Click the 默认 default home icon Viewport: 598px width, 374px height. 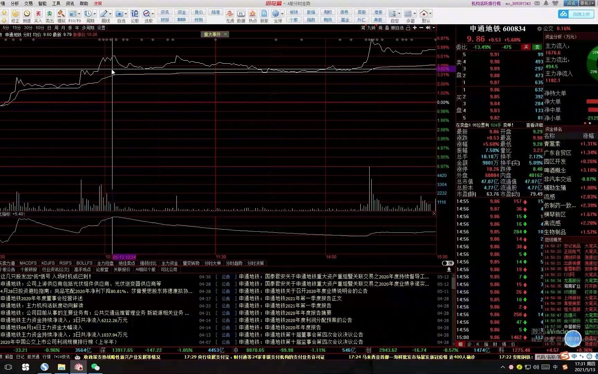pyautogui.click(x=424, y=14)
